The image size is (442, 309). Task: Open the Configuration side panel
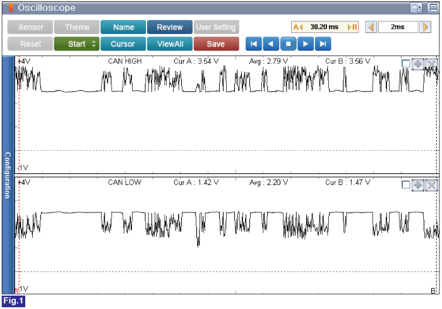tap(8, 175)
